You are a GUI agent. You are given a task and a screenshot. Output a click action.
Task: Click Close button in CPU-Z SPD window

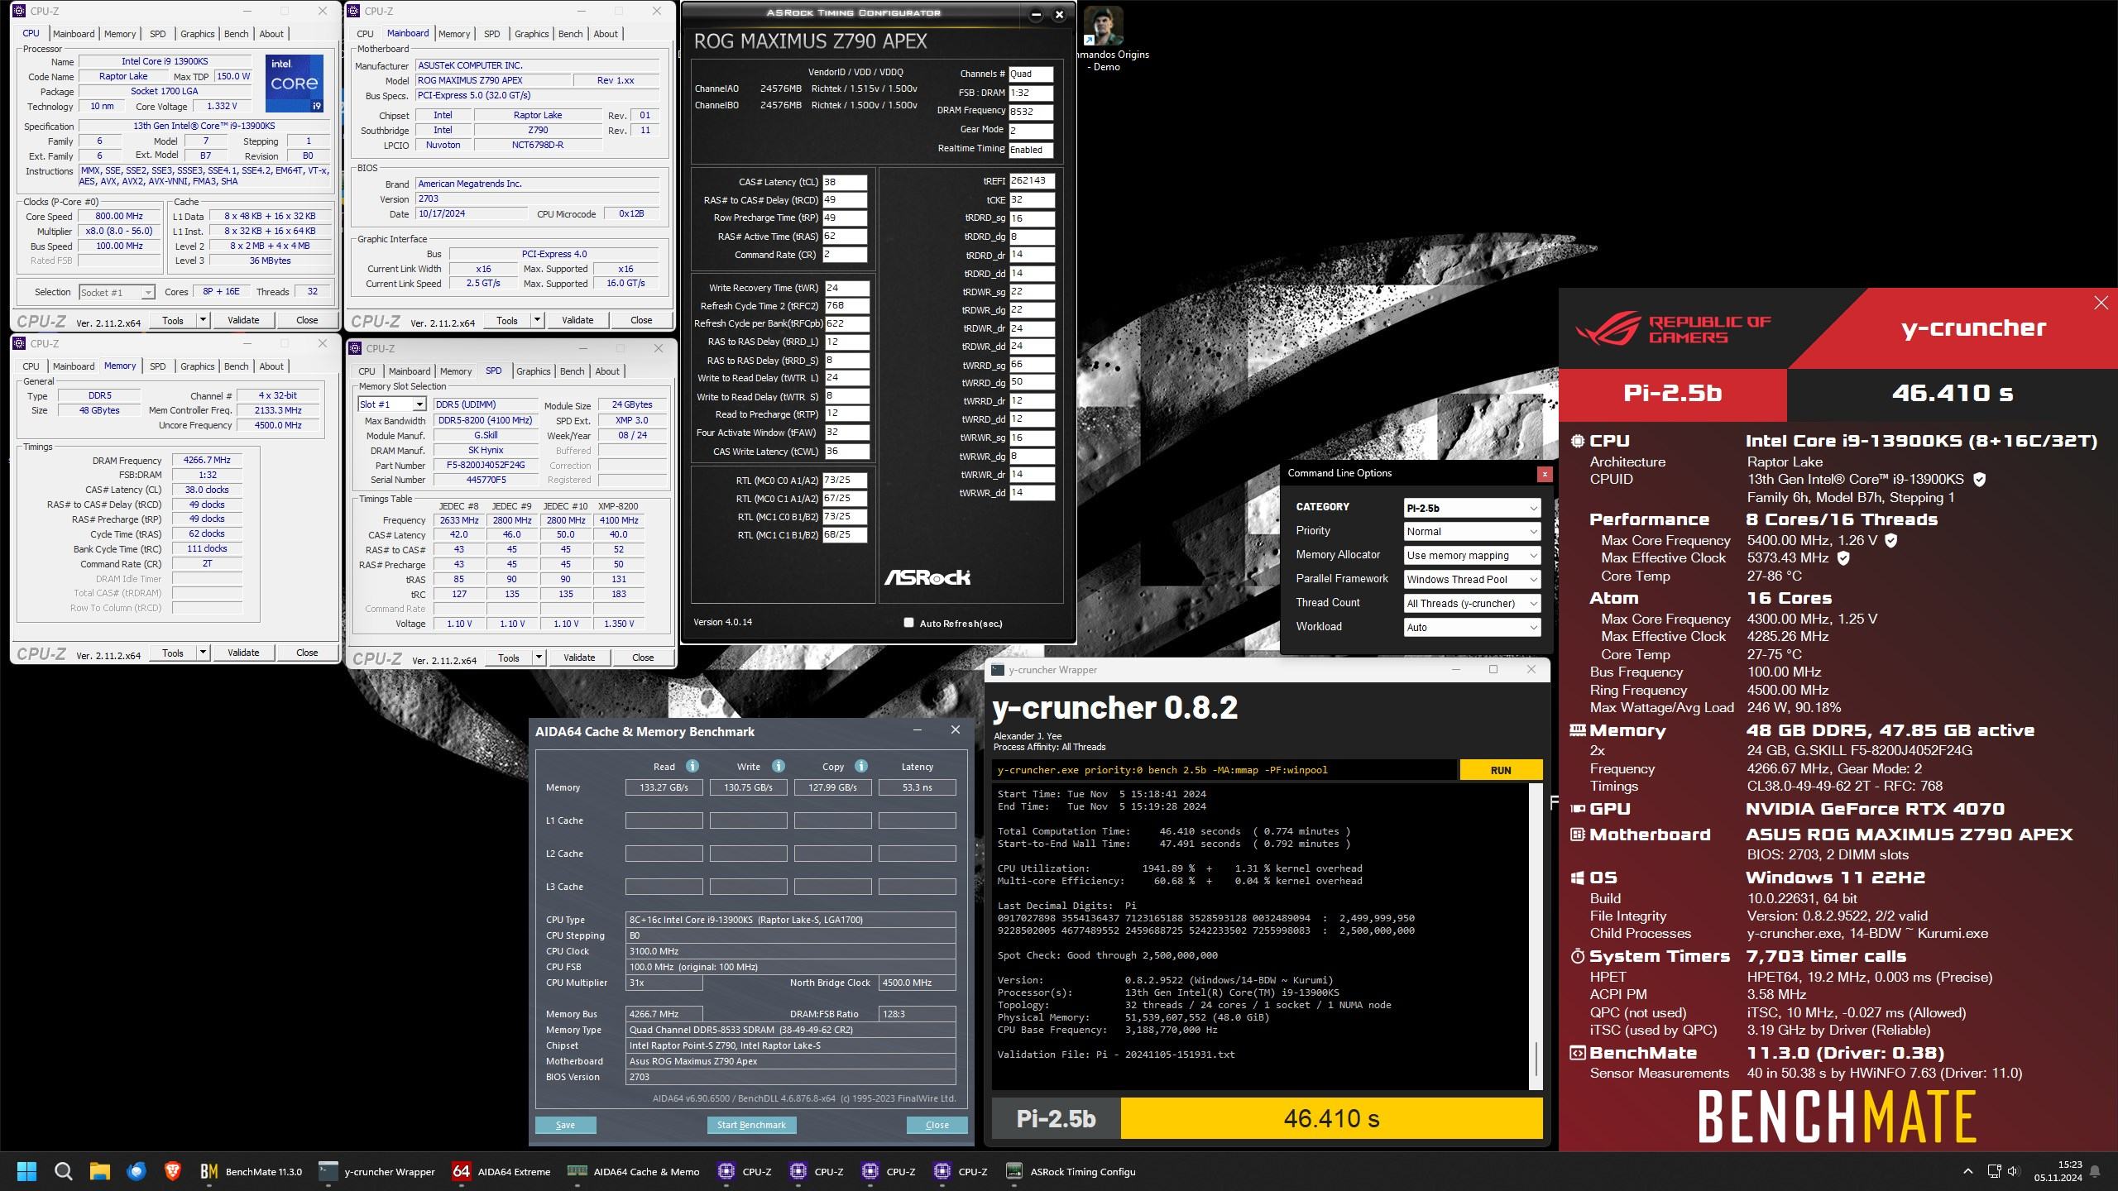pyautogui.click(x=642, y=658)
